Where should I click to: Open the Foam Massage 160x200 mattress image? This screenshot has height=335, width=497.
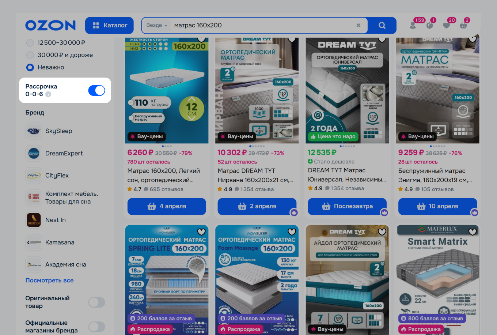257,280
